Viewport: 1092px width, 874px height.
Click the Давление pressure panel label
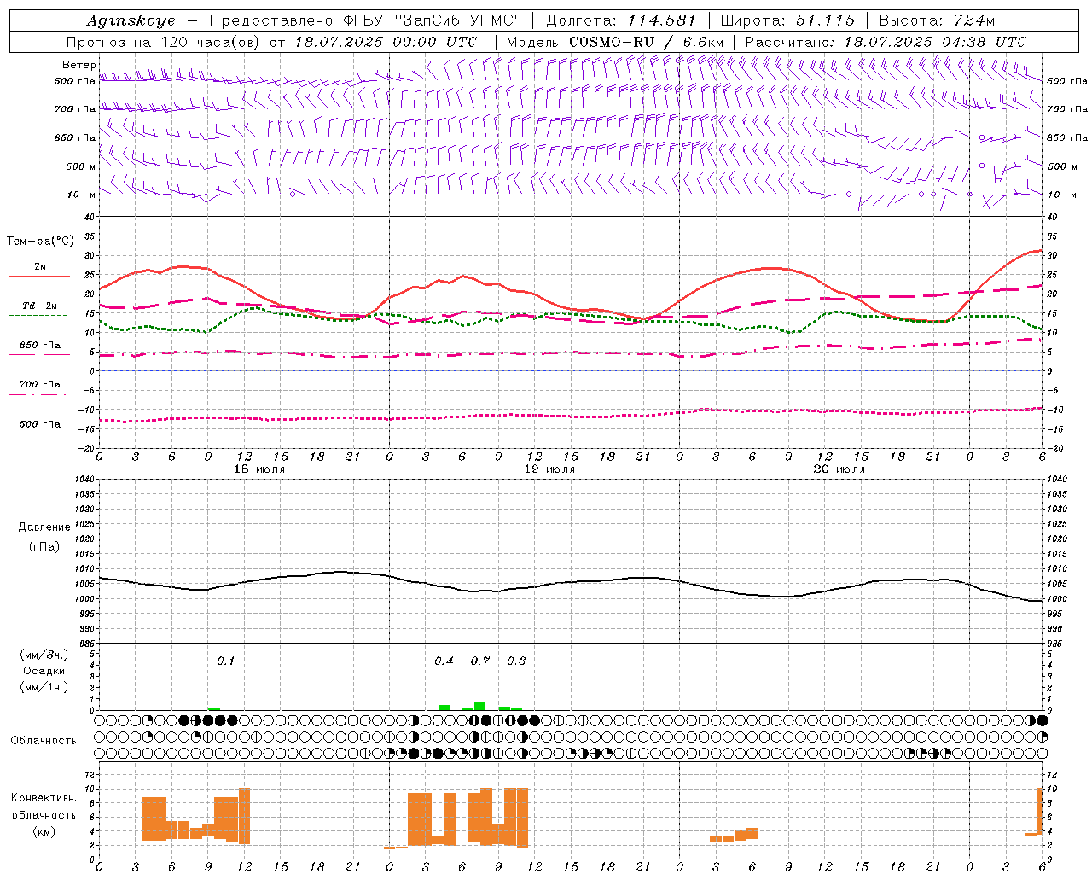(x=44, y=527)
